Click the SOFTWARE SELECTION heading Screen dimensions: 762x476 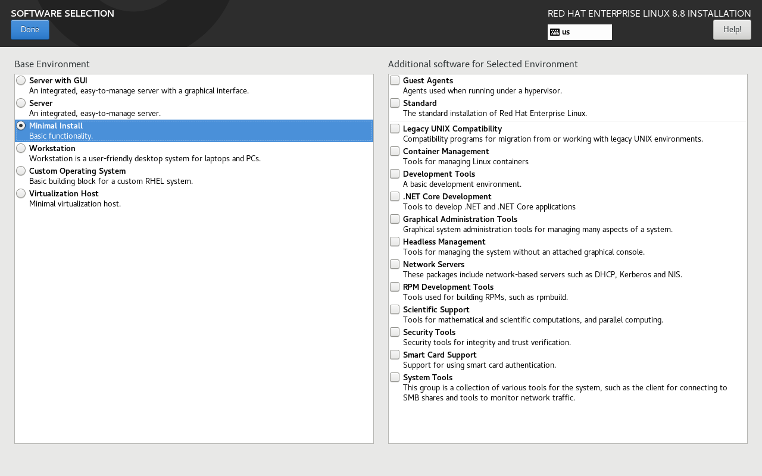(63, 13)
